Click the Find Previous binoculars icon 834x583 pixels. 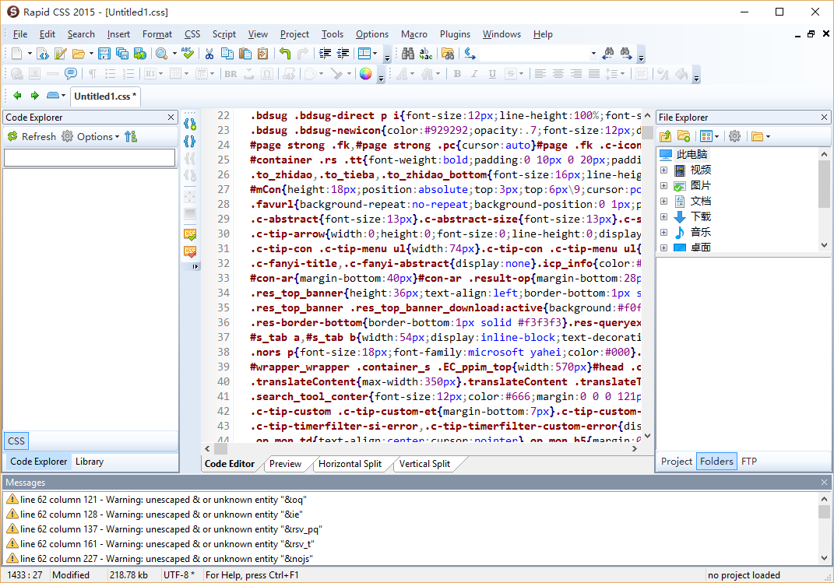608,53
